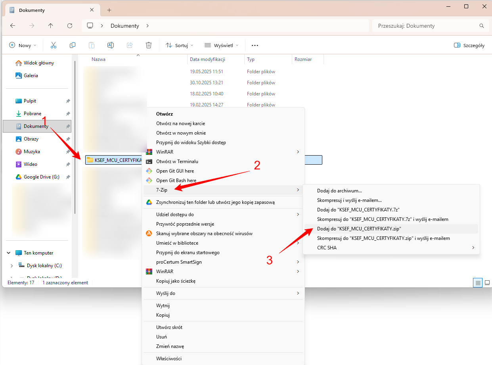Open a new tab with plus

[109, 10]
